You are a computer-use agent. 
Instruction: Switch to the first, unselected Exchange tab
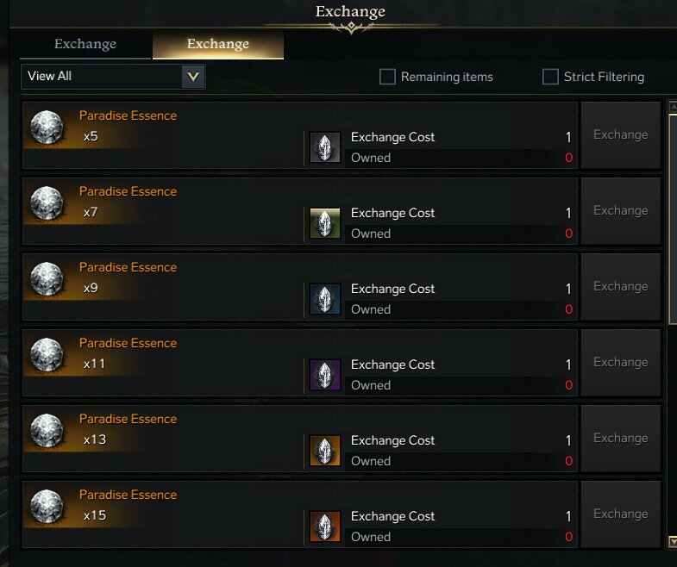tap(85, 44)
